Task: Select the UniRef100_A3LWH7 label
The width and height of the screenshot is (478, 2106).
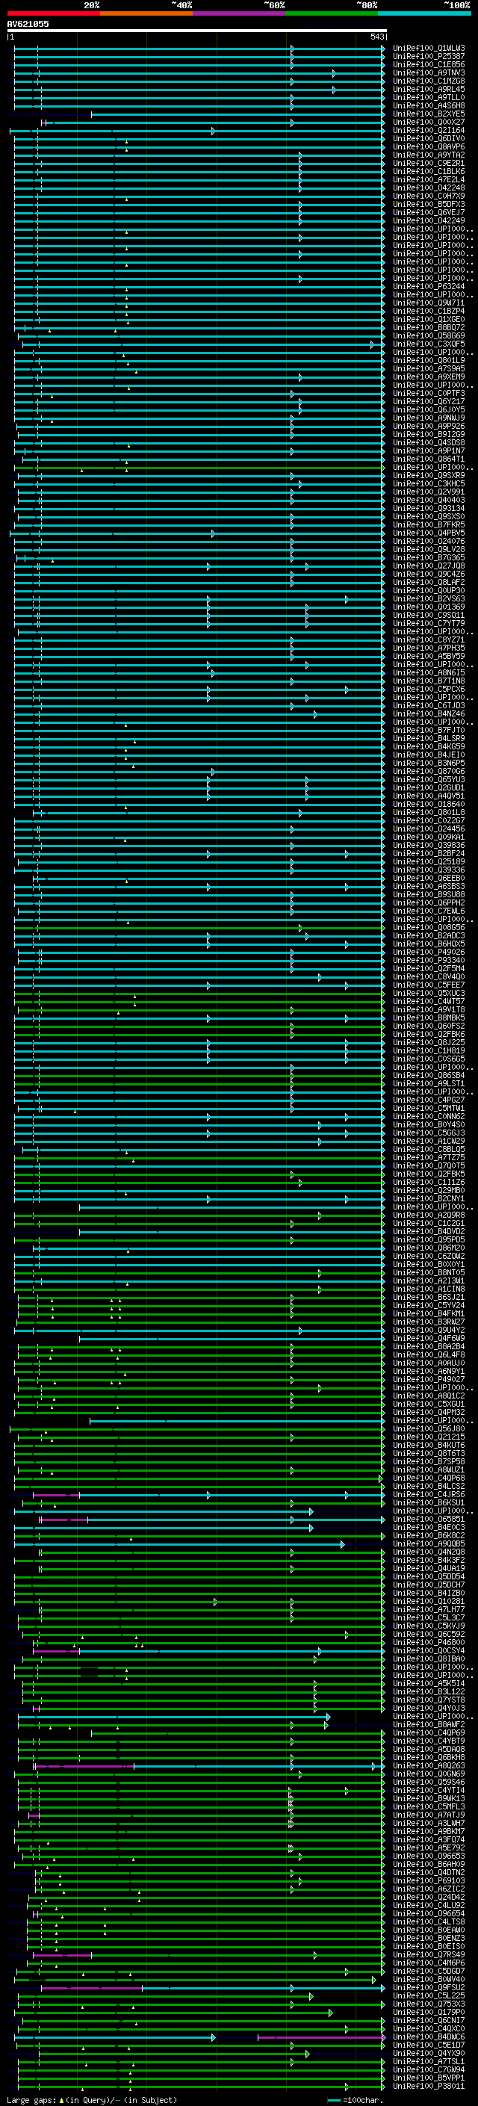Action: click(429, 1823)
